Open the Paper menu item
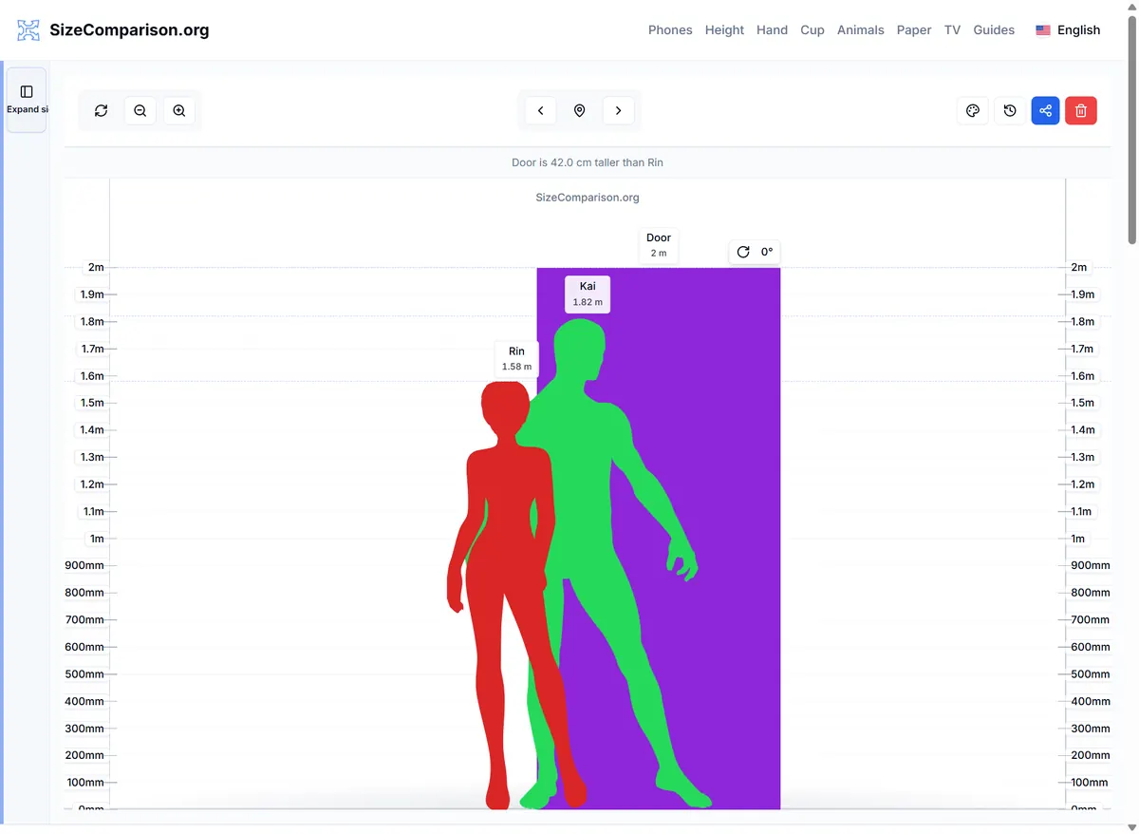Viewport: 1139px width, 834px height. click(x=914, y=30)
